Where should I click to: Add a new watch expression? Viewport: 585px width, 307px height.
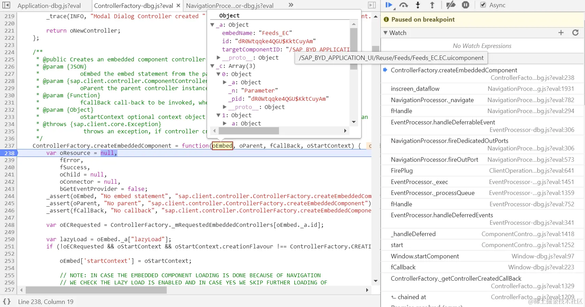[561, 33]
